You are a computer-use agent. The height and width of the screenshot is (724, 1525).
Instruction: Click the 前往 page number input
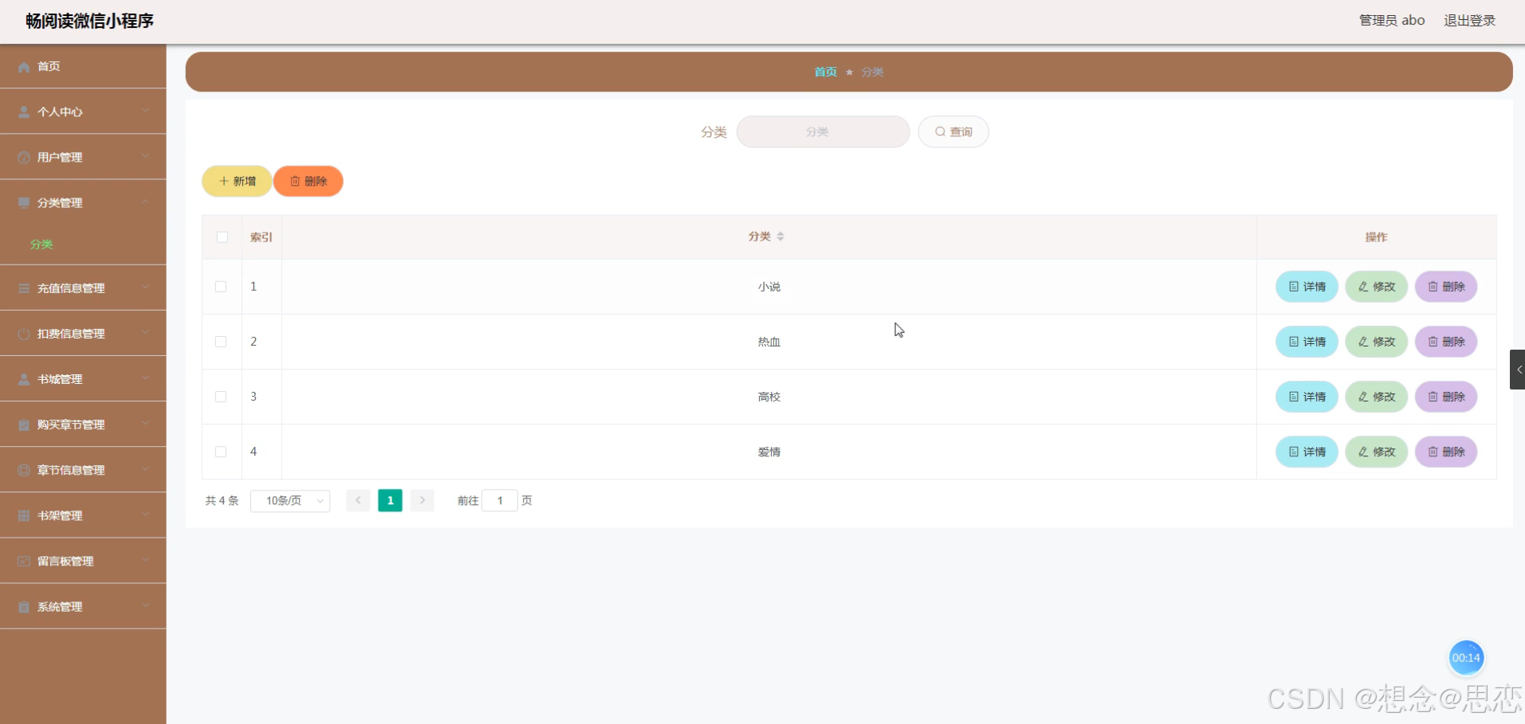point(500,500)
